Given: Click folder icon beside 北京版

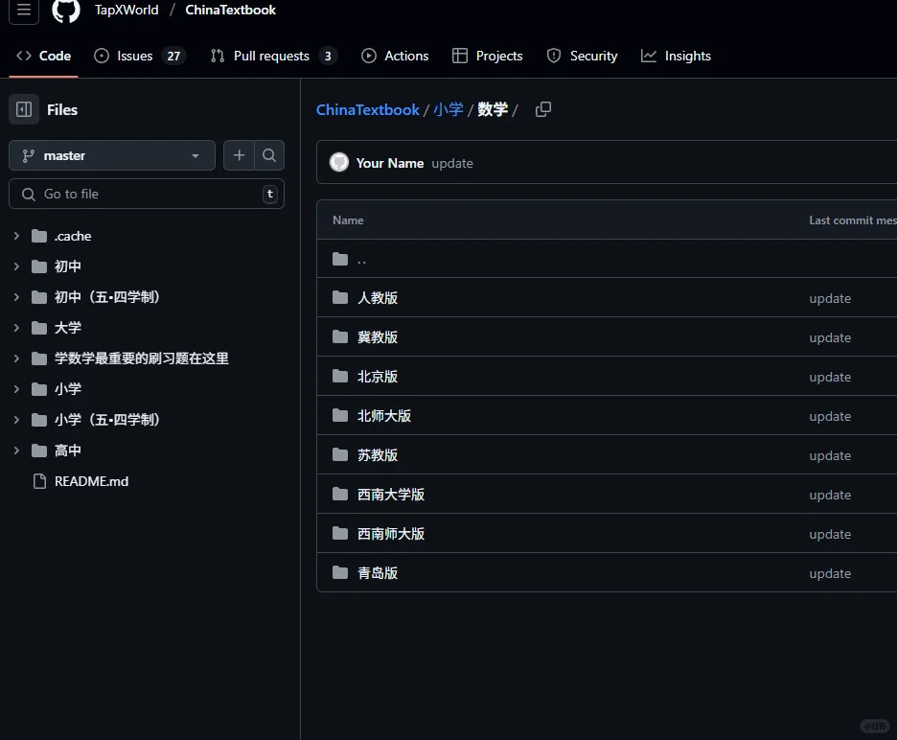Looking at the screenshot, I should [340, 377].
